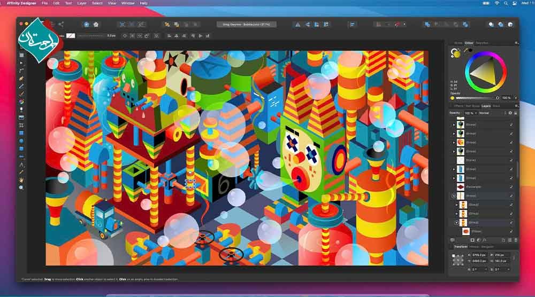Image resolution: width=535 pixels, height=297 pixels.
Task: Click the Layers panel lock icon
Action: 516,113
